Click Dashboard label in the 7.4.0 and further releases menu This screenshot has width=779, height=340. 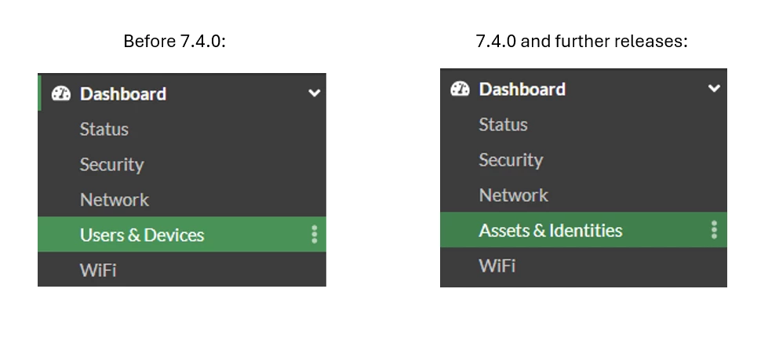point(522,89)
